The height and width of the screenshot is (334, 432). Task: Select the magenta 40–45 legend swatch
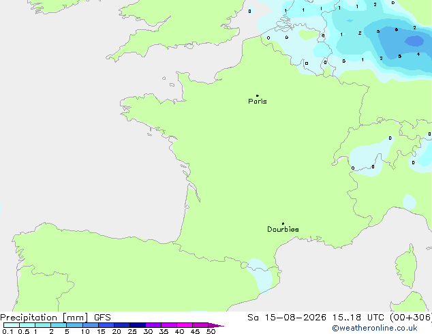click(185, 325)
